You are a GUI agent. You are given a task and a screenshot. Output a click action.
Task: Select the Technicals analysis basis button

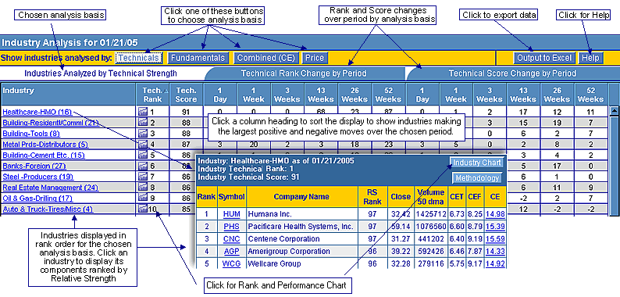coord(139,58)
